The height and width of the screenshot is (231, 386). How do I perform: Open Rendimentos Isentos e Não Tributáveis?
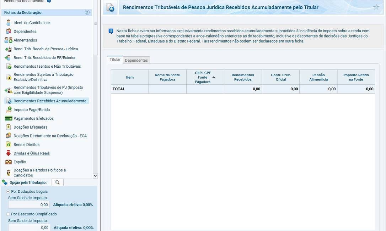click(47, 66)
